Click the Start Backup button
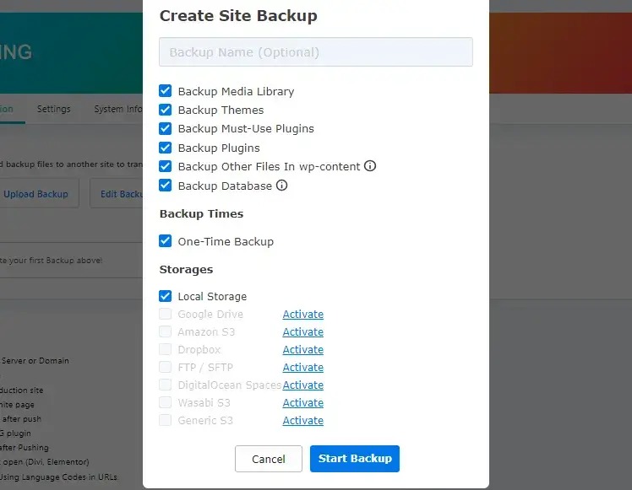 (x=355, y=459)
